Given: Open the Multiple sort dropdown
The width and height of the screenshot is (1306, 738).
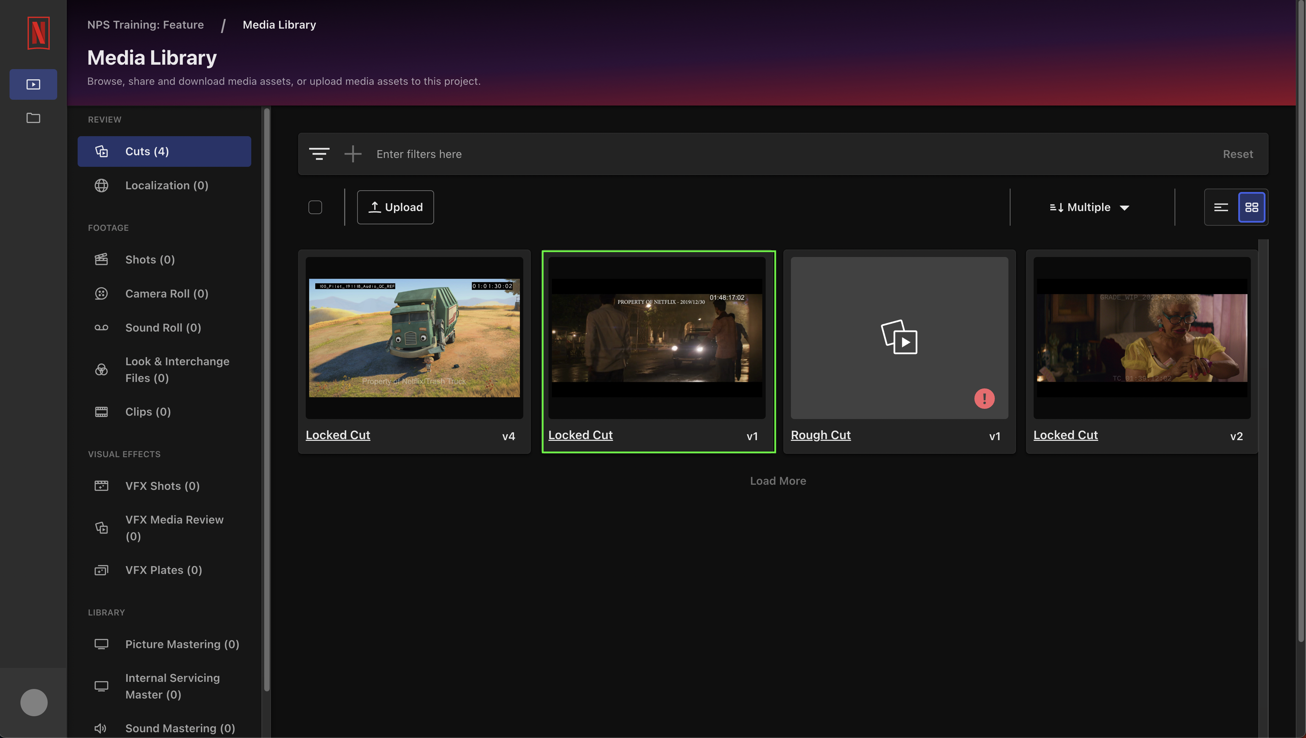Looking at the screenshot, I should [x=1089, y=207].
